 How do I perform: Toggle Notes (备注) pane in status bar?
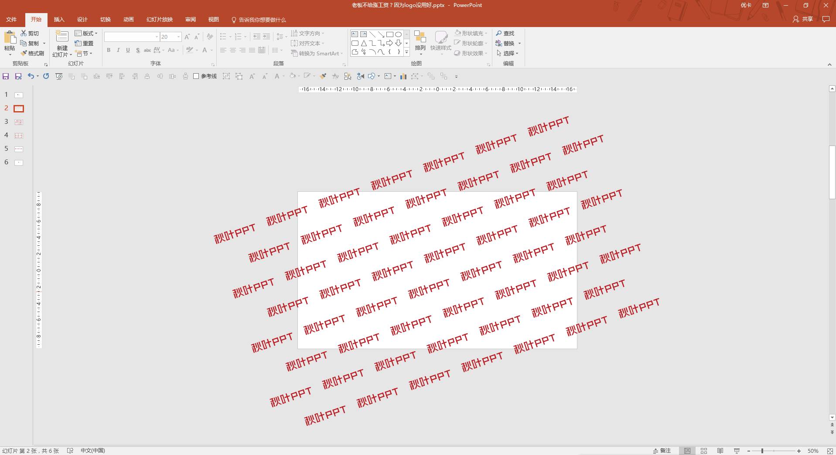[x=662, y=451]
